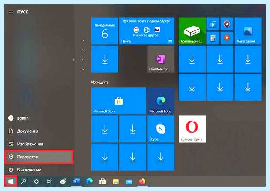Screen dimensions: 270x191
Task: Open the Maps small tile
Action: (x=227, y=38)
